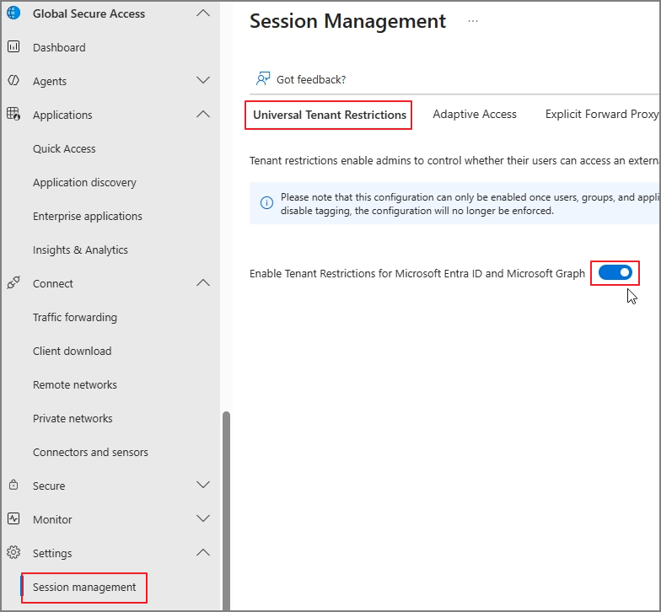Click the 'Enable Tenant Restrictions for Microsoft Entra ID' label

click(416, 273)
